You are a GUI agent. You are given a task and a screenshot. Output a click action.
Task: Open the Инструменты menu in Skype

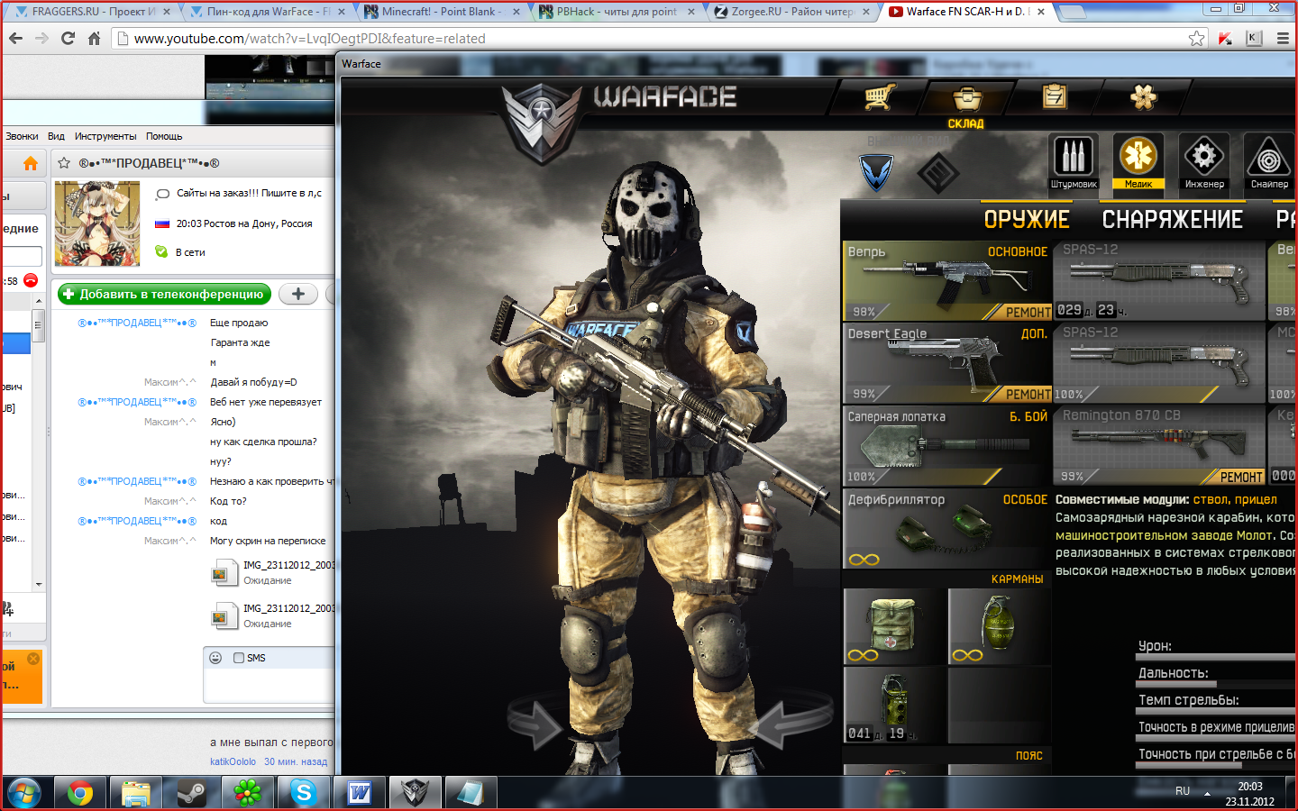click(105, 136)
